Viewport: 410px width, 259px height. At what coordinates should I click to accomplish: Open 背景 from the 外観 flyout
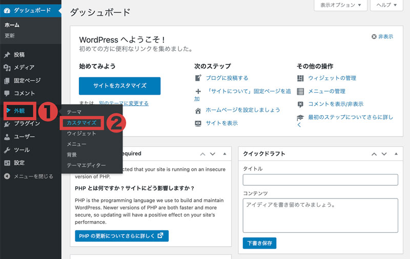(x=72, y=155)
